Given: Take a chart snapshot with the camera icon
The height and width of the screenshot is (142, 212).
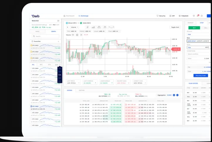Looking at the screenshot, I should click(x=105, y=27).
